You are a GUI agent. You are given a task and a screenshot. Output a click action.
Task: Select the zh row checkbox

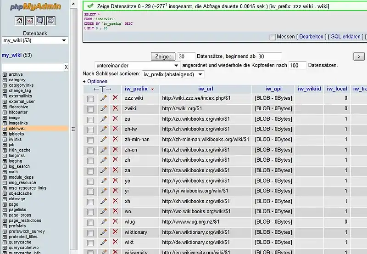pos(90,161)
